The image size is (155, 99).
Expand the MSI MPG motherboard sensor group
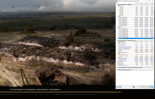117,68
